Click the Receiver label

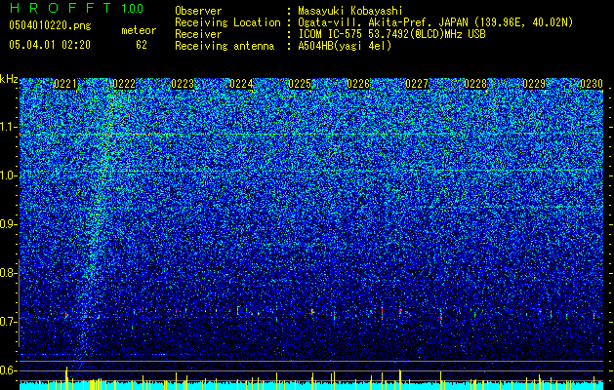pyautogui.click(x=198, y=34)
